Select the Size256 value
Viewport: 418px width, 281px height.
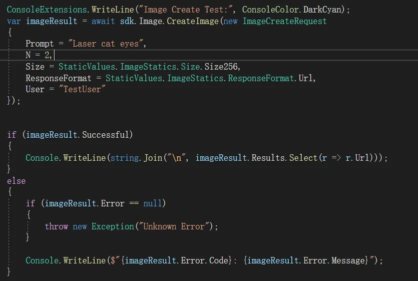[x=221, y=67]
